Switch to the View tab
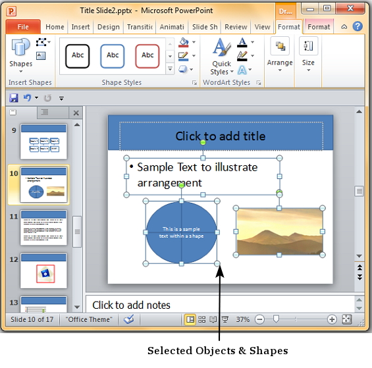The height and width of the screenshot is (368, 372). click(263, 27)
